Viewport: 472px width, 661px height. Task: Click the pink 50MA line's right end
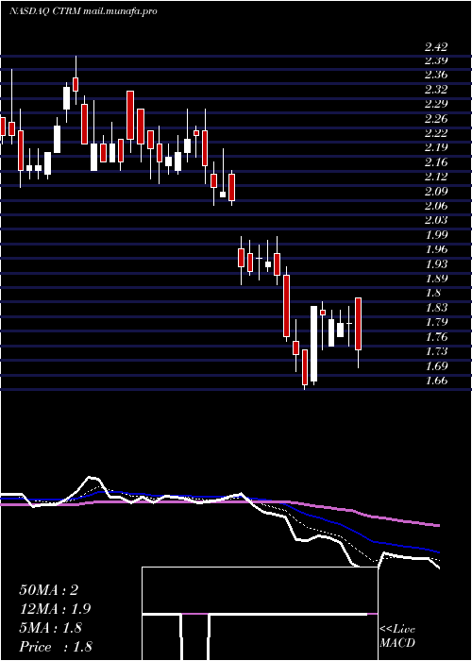point(438,525)
